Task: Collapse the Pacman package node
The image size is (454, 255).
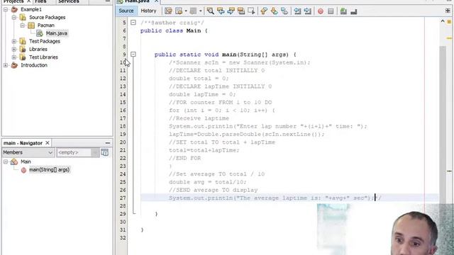Action: pos(22,25)
